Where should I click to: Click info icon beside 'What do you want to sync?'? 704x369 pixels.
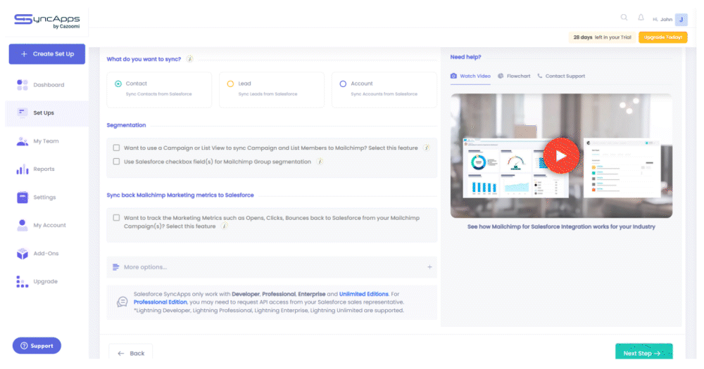(x=190, y=59)
